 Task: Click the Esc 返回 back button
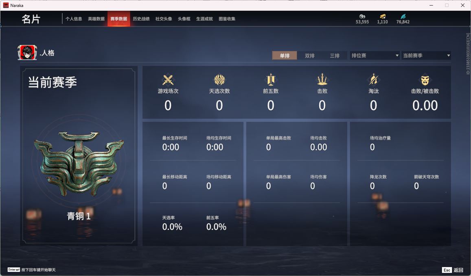453,270
